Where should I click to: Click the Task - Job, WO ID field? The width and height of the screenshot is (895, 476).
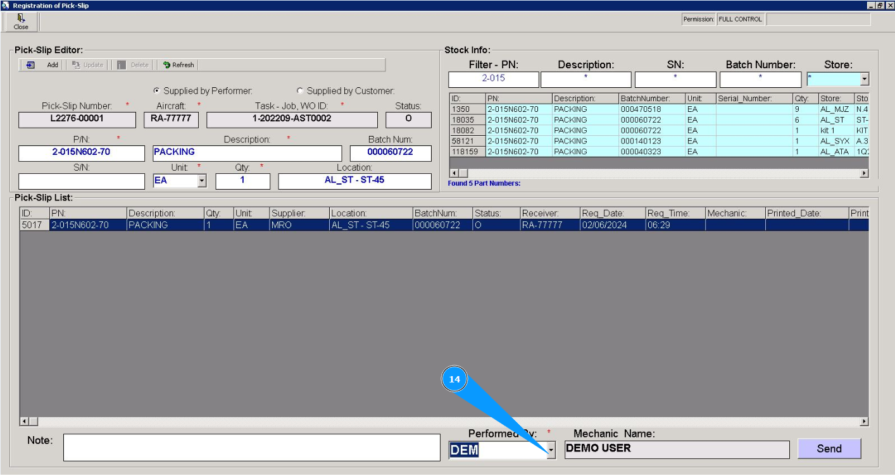(292, 119)
